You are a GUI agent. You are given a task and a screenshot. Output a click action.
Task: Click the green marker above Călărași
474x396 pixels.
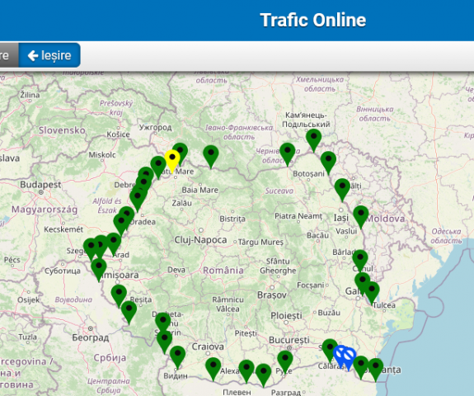click(330, 351)
